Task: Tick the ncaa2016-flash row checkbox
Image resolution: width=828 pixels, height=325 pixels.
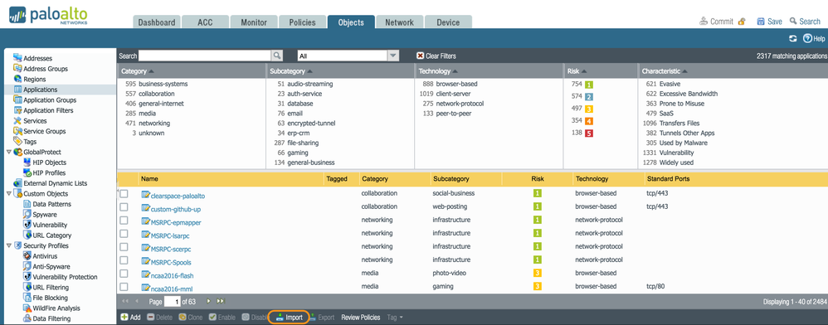Action: tap(124, 274)
